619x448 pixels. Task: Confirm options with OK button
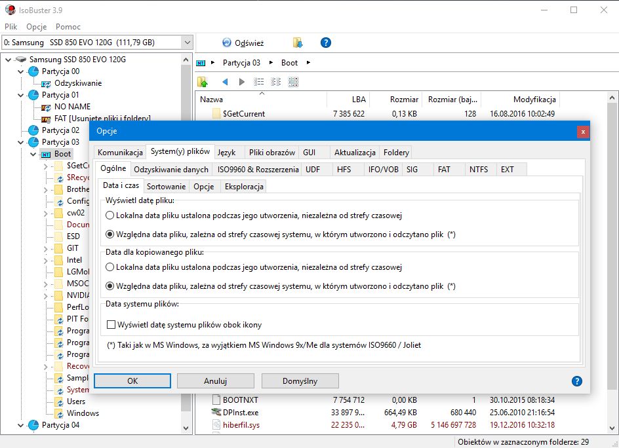(132, 381)
